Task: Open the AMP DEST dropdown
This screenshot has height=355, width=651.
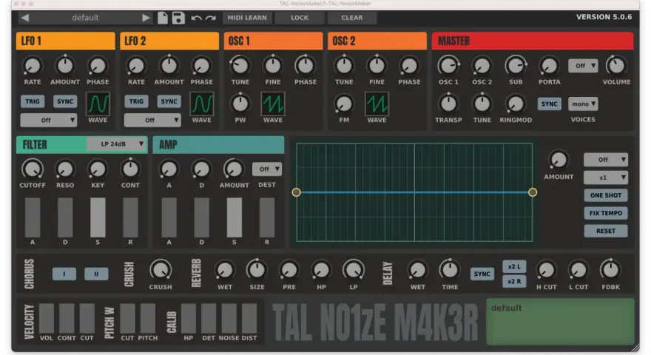Action: (267, 169)
